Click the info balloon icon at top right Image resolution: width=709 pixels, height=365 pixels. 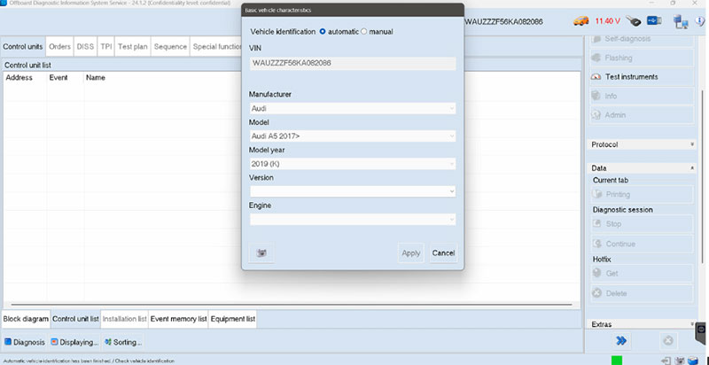tap(701, 21)
